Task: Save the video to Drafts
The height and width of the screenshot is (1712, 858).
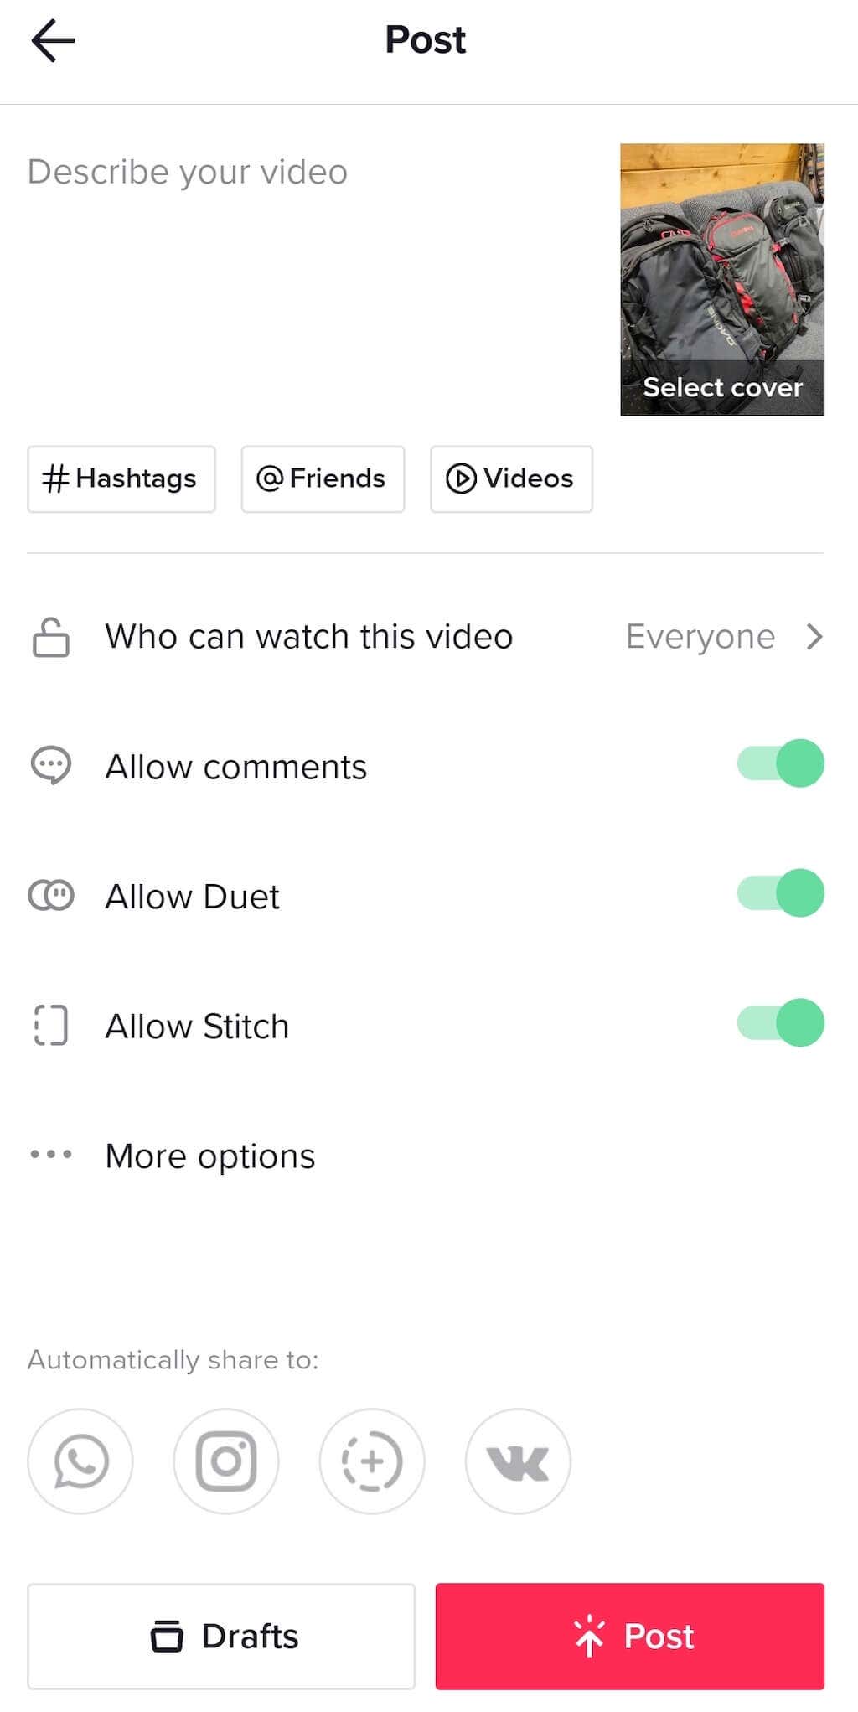Action: click(x=221, y=1636)
